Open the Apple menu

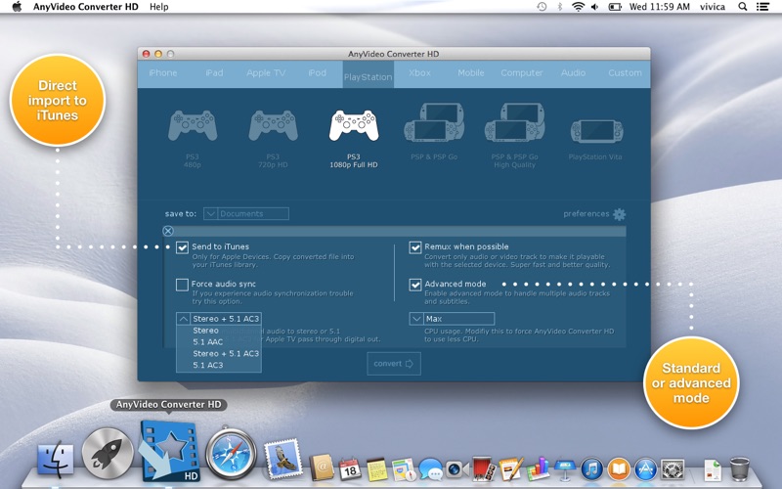pyautogui.click(x=17, y=7)
